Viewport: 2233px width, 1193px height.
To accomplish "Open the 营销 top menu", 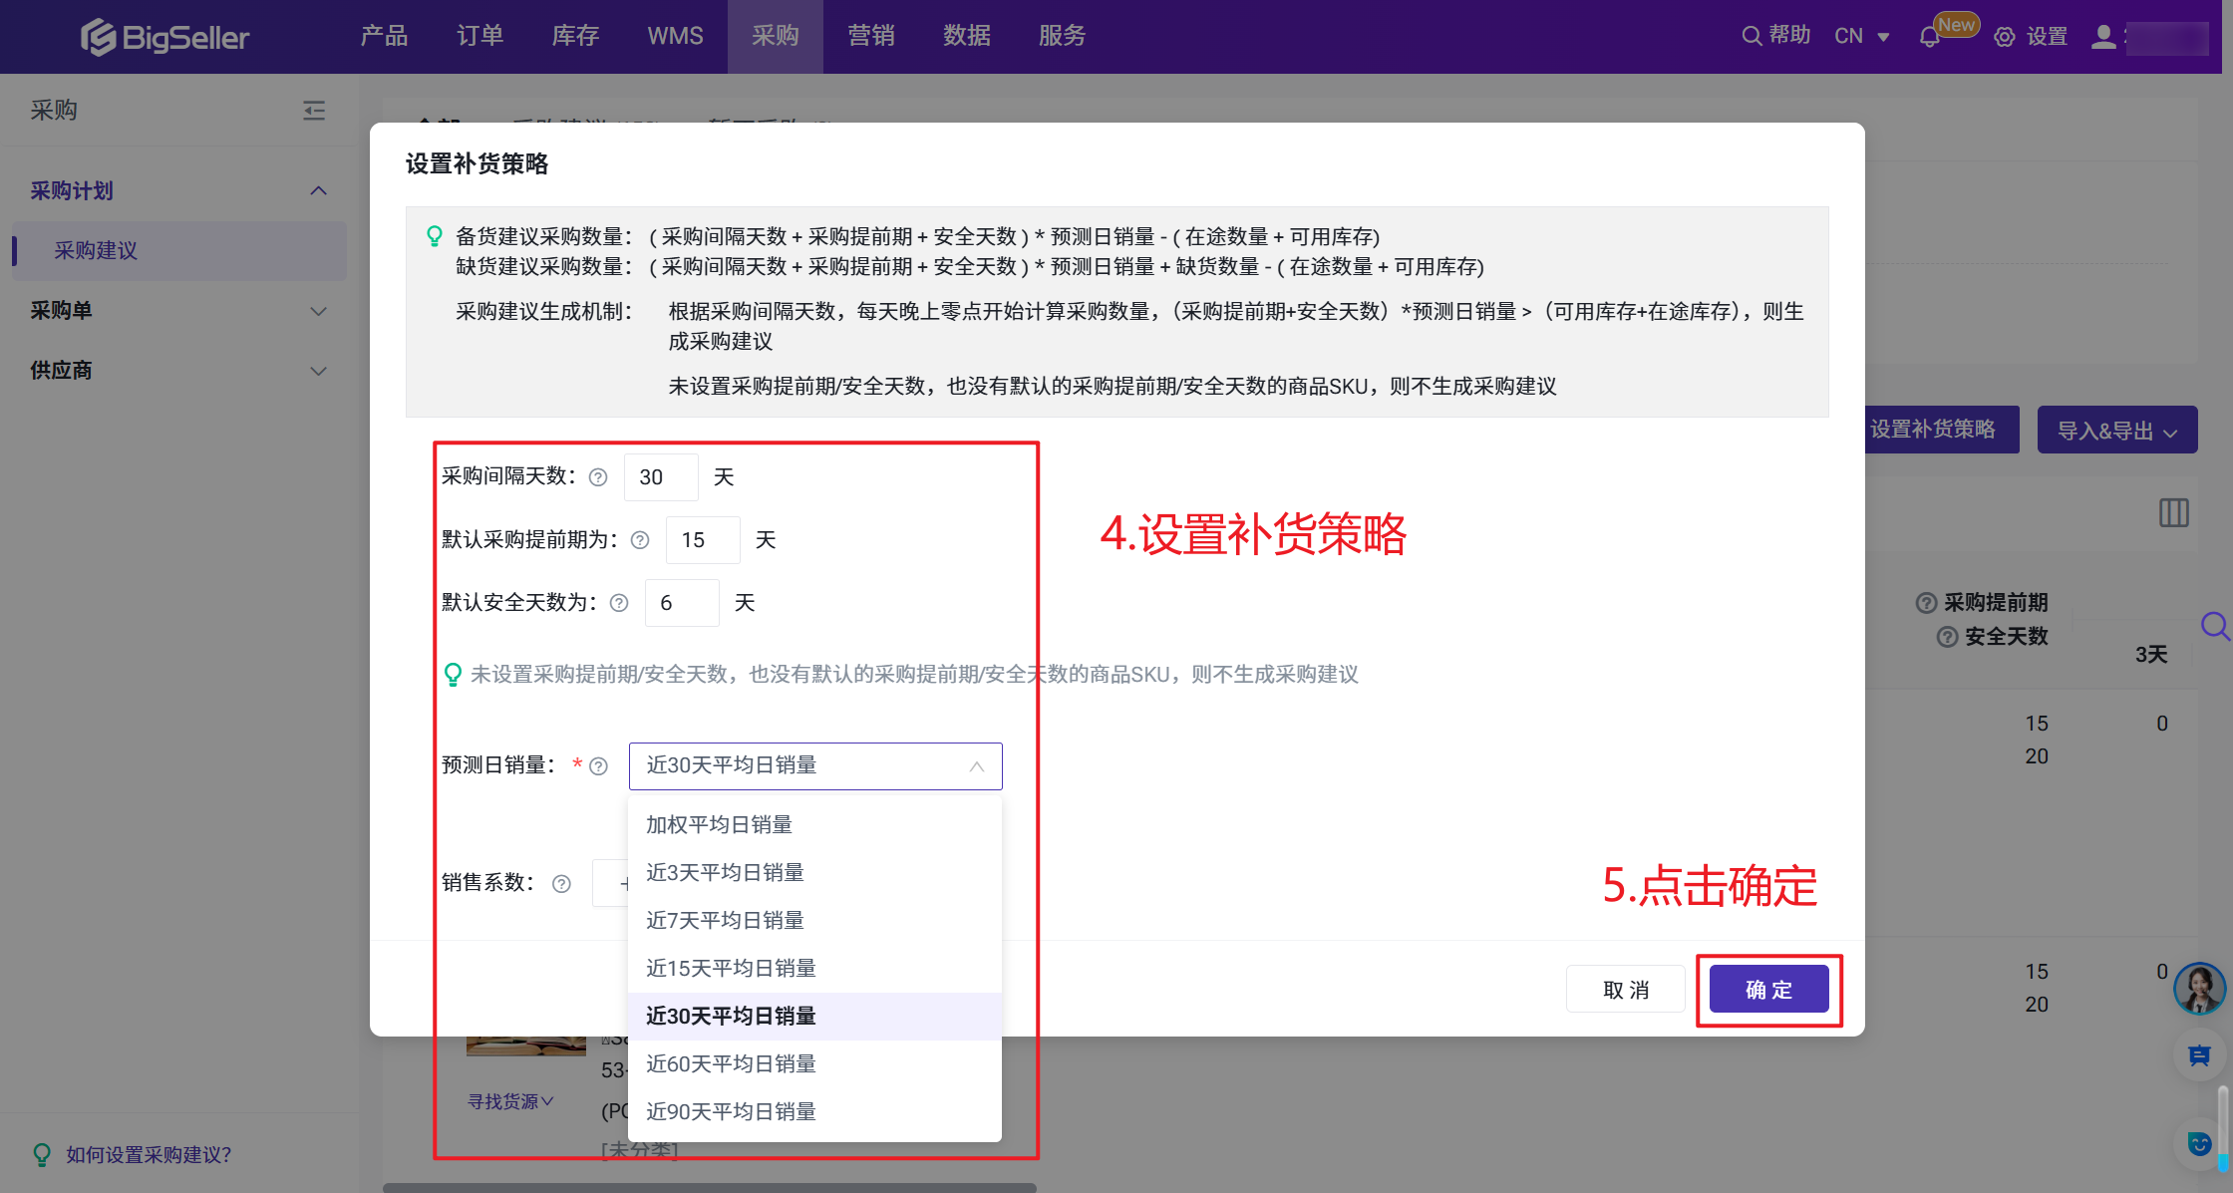I will click(x=870, y=36).
